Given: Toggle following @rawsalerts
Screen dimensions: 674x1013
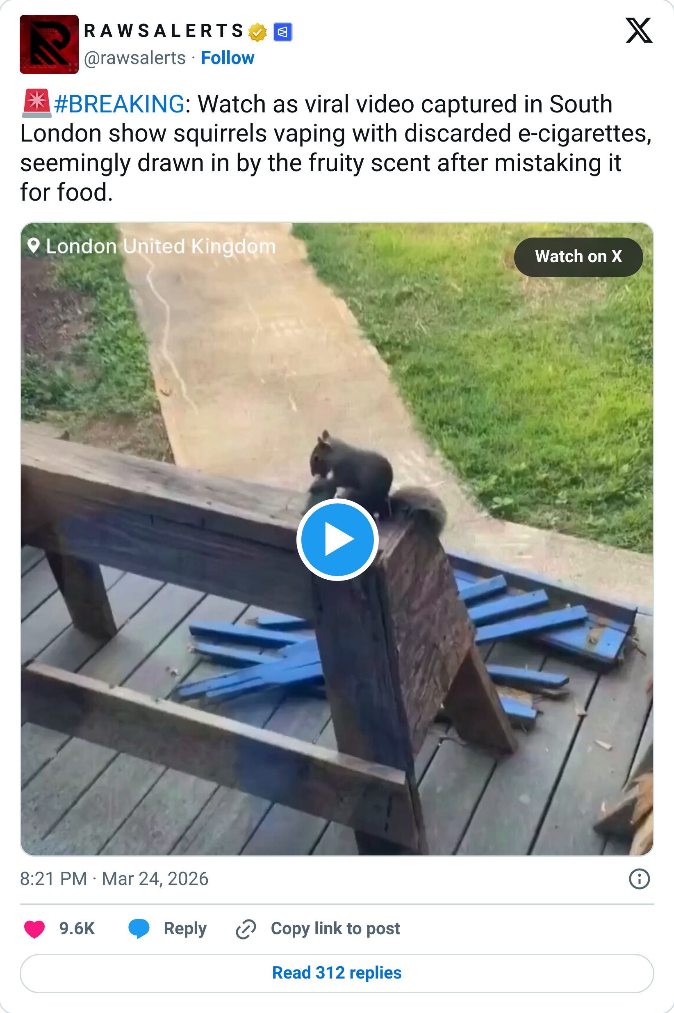Looking at the screenshot, I should pos(228,57).
